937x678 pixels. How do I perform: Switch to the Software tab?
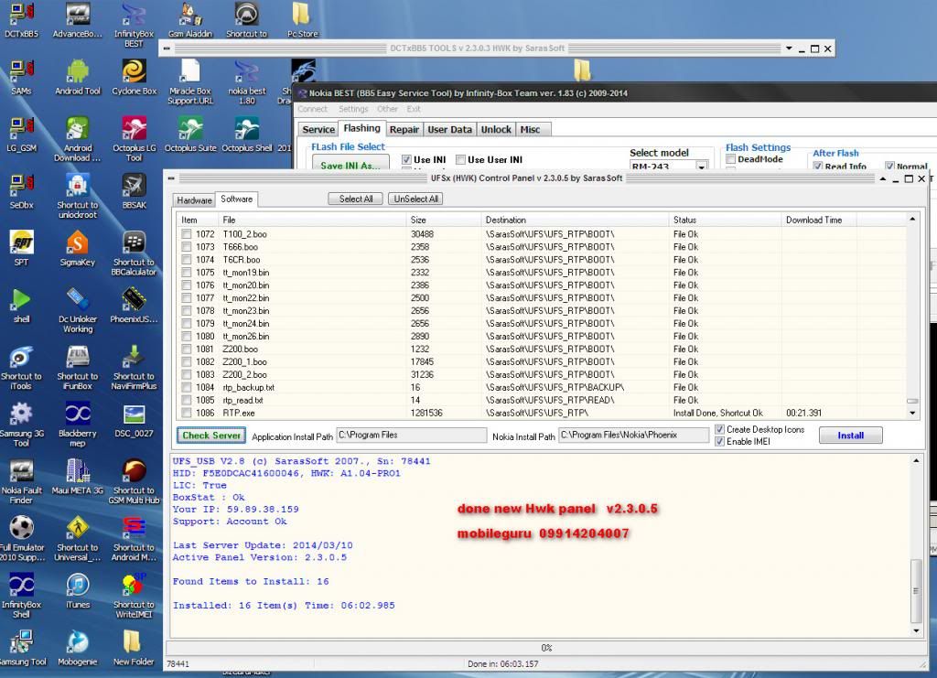click(237, 199)
